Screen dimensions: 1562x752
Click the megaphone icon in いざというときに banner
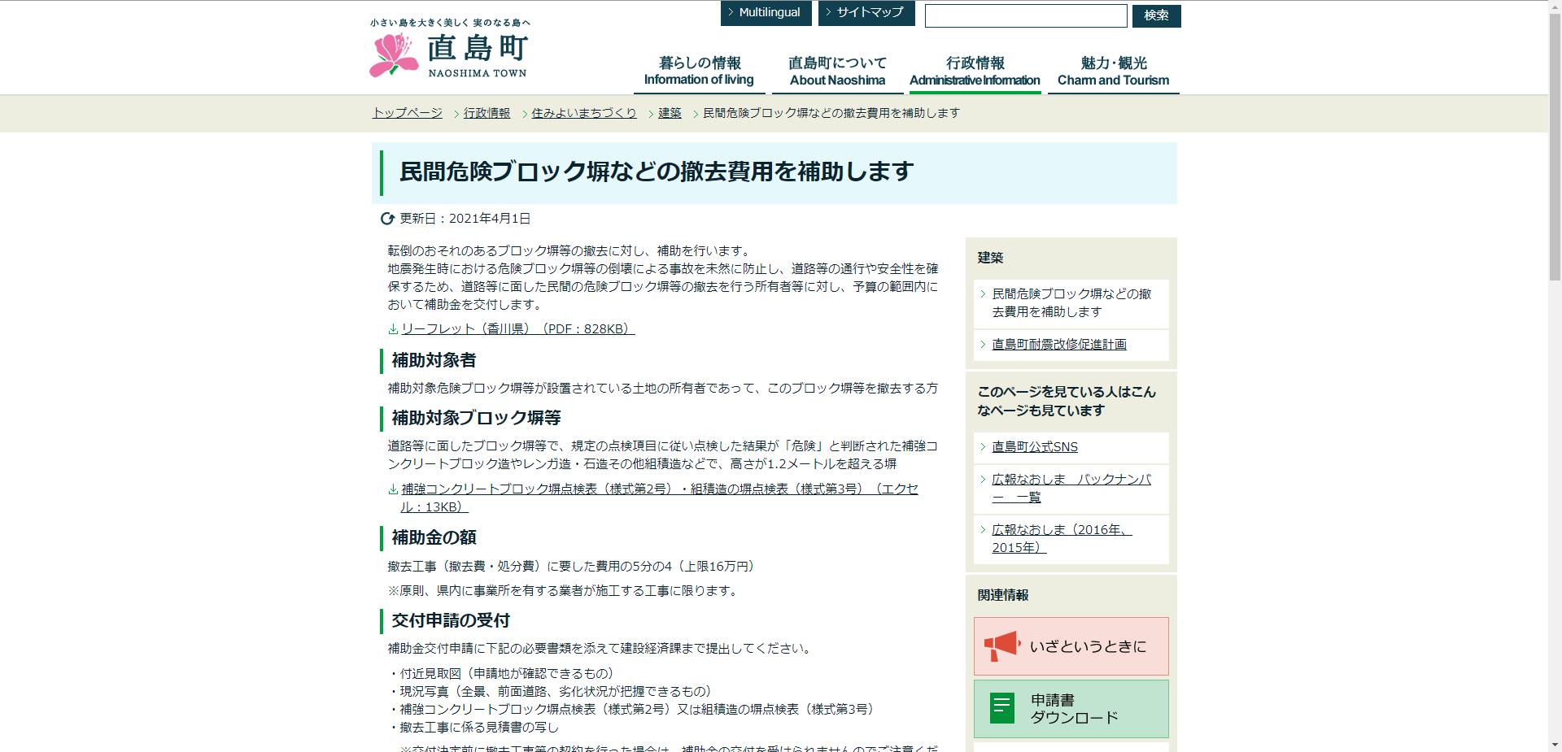[1001, 646]
